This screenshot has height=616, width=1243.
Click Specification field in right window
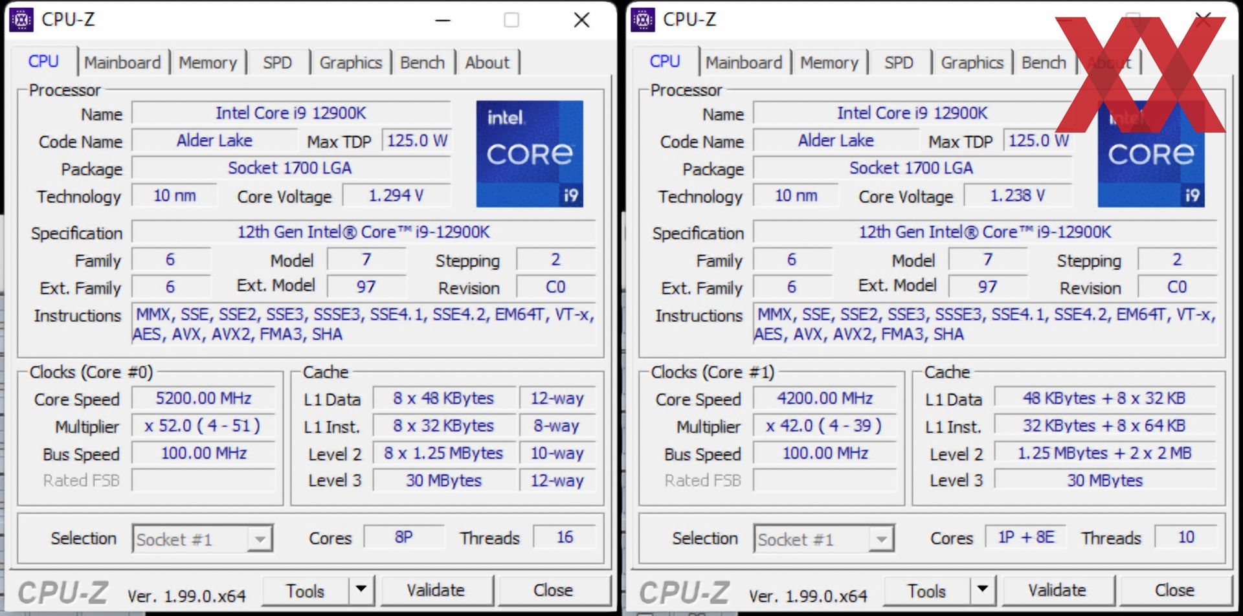click(985, 232)
